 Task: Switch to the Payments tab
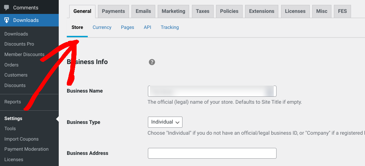coord(113,11)
